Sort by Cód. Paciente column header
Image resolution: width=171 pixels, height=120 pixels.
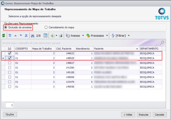coord(65,49)
